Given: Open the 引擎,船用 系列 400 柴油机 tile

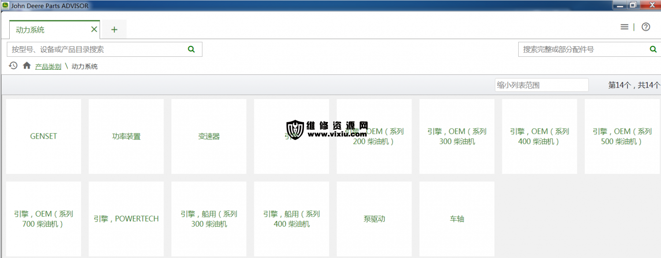Looking at the screenshot, I should coord(292,219).
